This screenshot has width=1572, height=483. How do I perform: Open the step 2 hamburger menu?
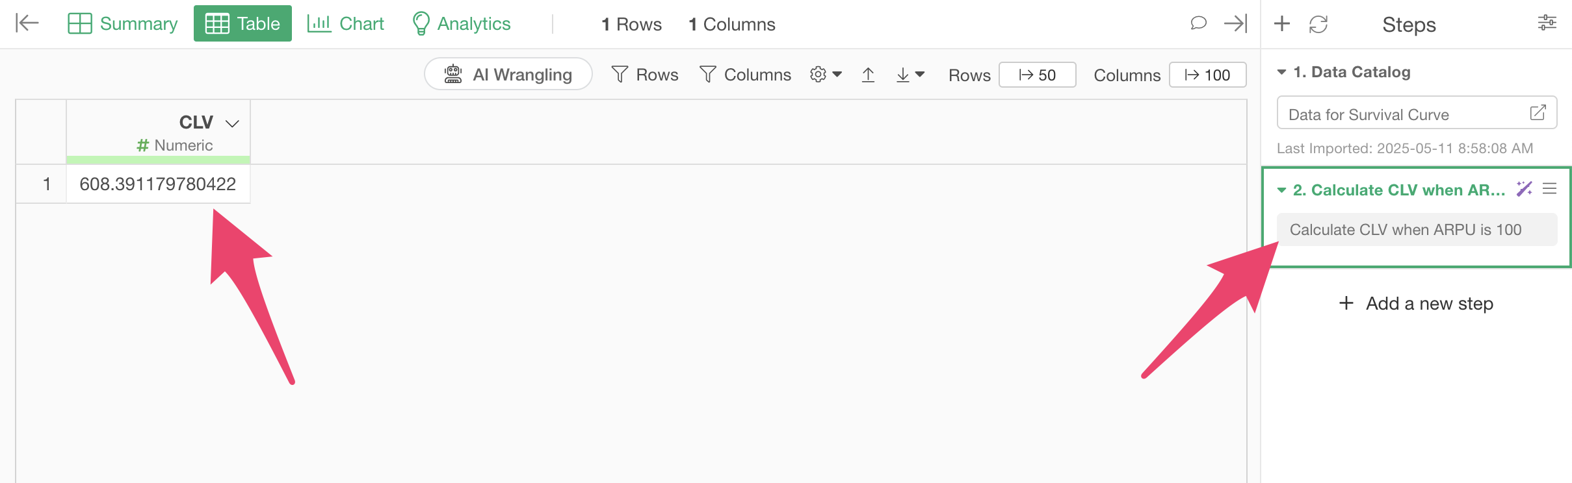click(1550, 189)
